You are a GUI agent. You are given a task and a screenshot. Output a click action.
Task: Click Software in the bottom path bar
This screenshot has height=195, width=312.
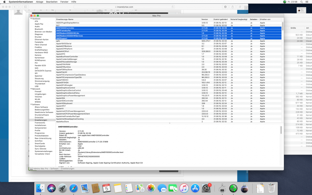(54, 168)
